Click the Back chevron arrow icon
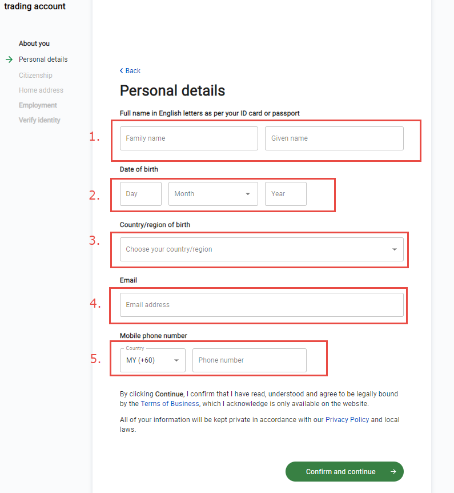 tap(121, 71)
